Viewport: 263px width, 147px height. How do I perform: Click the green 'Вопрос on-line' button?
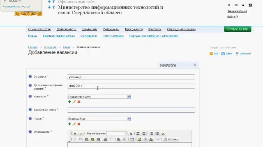point(238,29)
